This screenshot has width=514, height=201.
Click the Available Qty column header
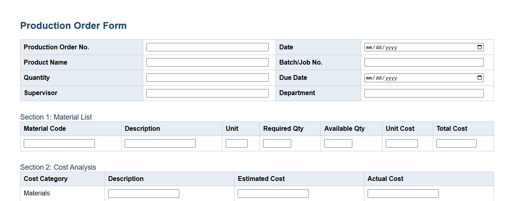tap(352, 129)
